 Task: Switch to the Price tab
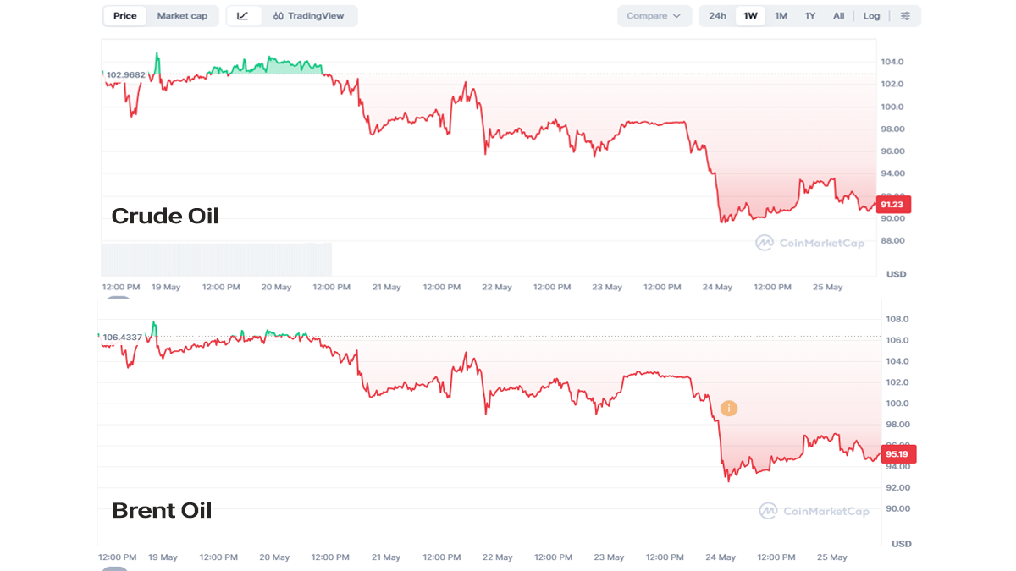pyautogui.click(x=125, y=16)
